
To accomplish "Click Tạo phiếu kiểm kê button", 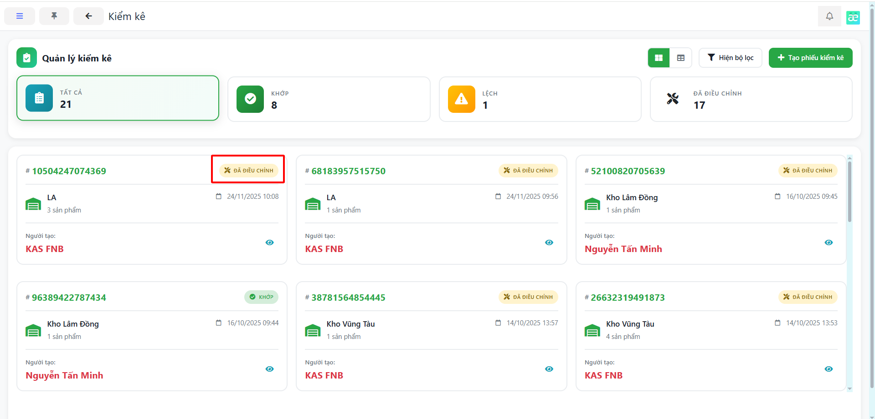I will click(810, 58).
